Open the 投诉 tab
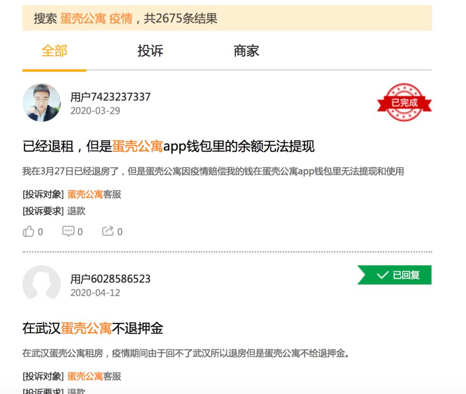This screenshot has height=394, width=466. click(x=151, y=51)
